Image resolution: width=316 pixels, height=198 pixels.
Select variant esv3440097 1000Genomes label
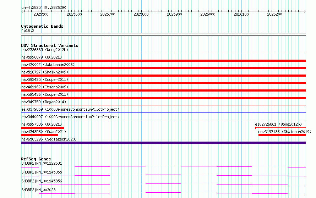point(70,117)
